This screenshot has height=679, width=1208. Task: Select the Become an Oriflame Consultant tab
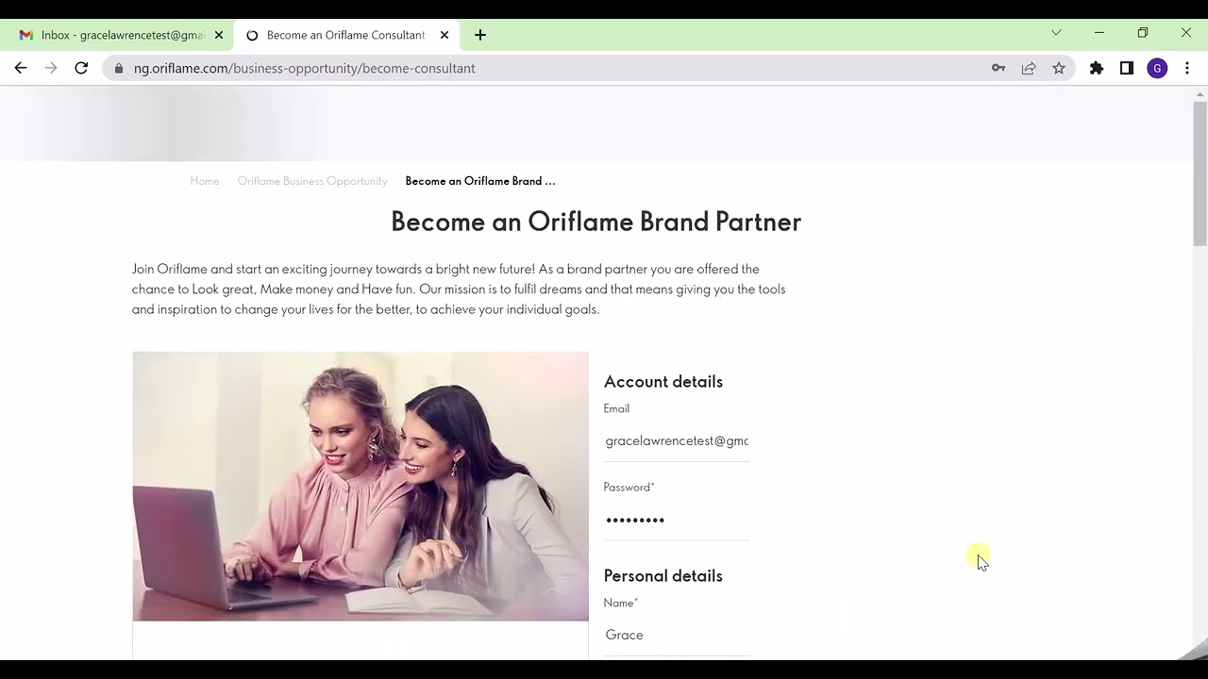345,35
